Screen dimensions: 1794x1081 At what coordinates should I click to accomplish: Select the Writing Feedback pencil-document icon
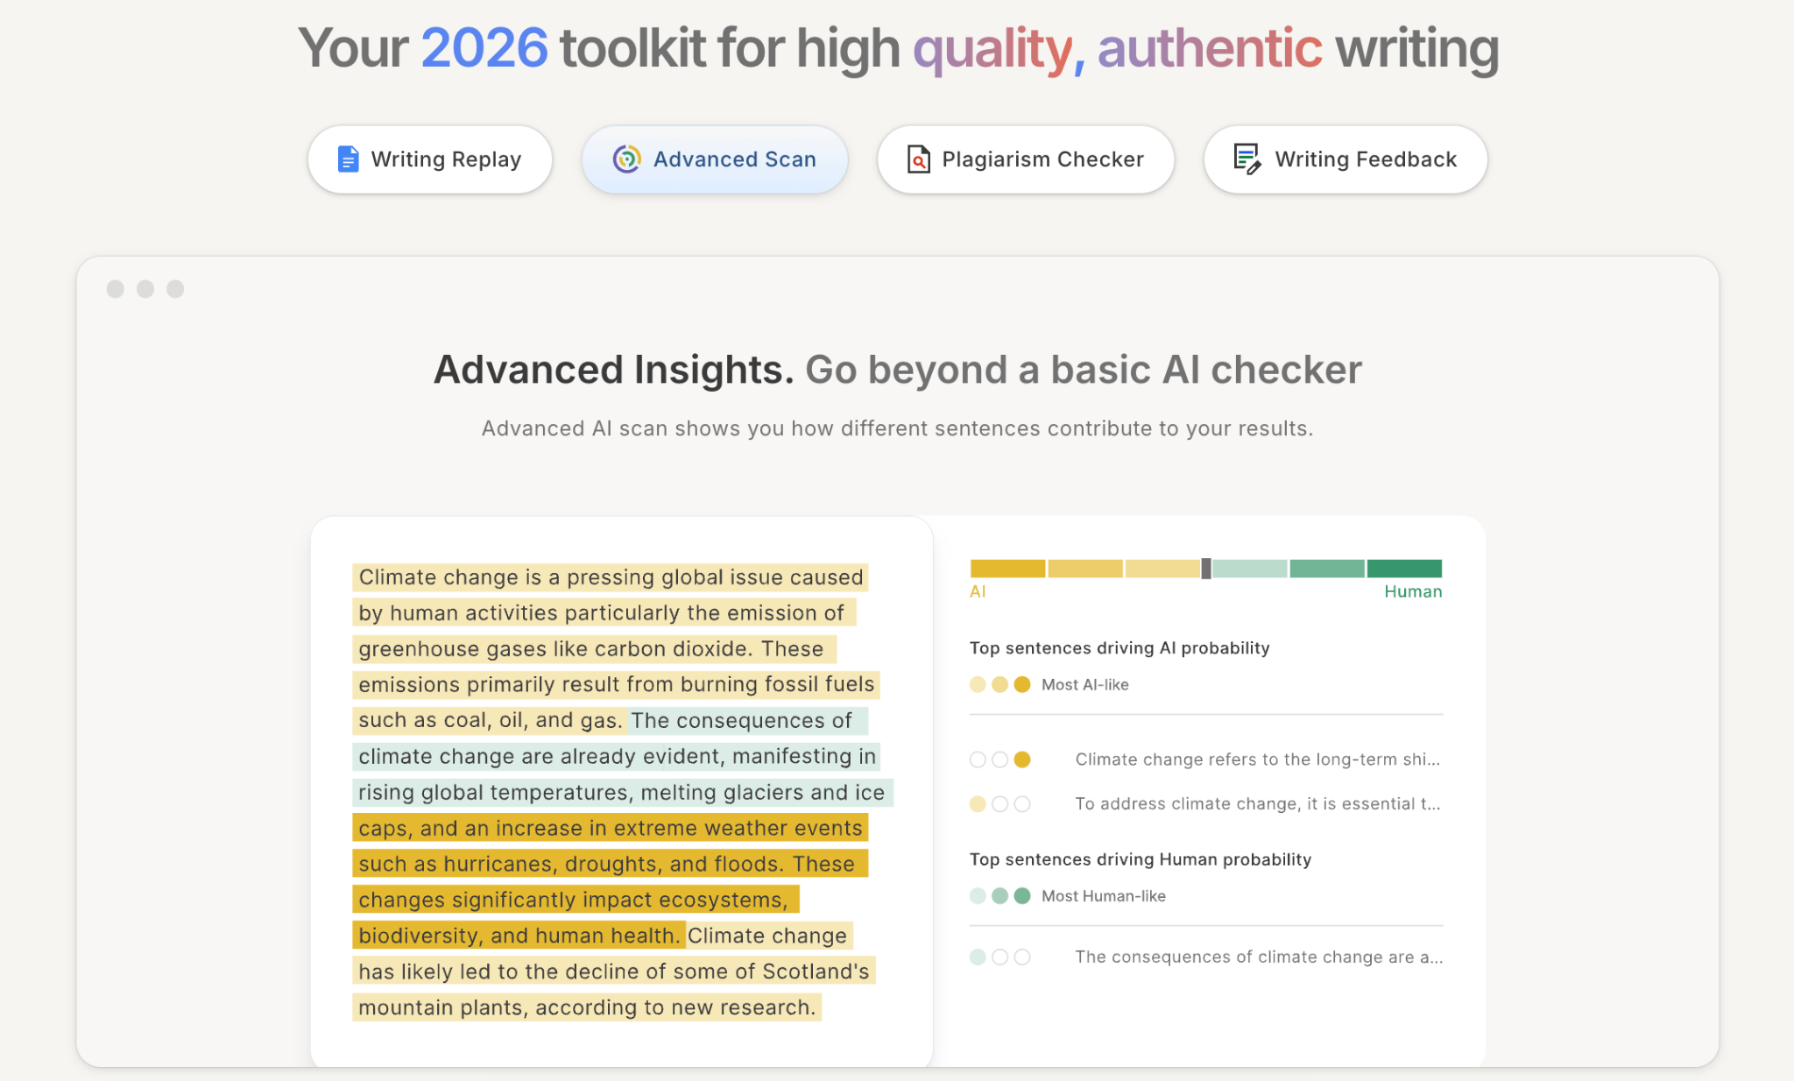pyautogui.click(x=1247, y=159)
